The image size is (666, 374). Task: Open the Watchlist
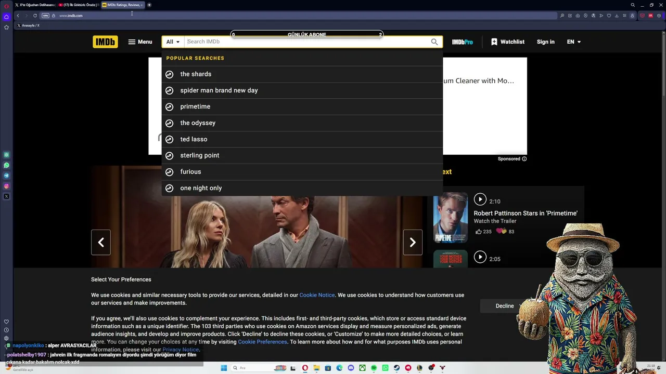508,42
